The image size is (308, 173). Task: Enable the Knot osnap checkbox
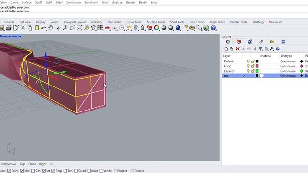tap(89, 171)
